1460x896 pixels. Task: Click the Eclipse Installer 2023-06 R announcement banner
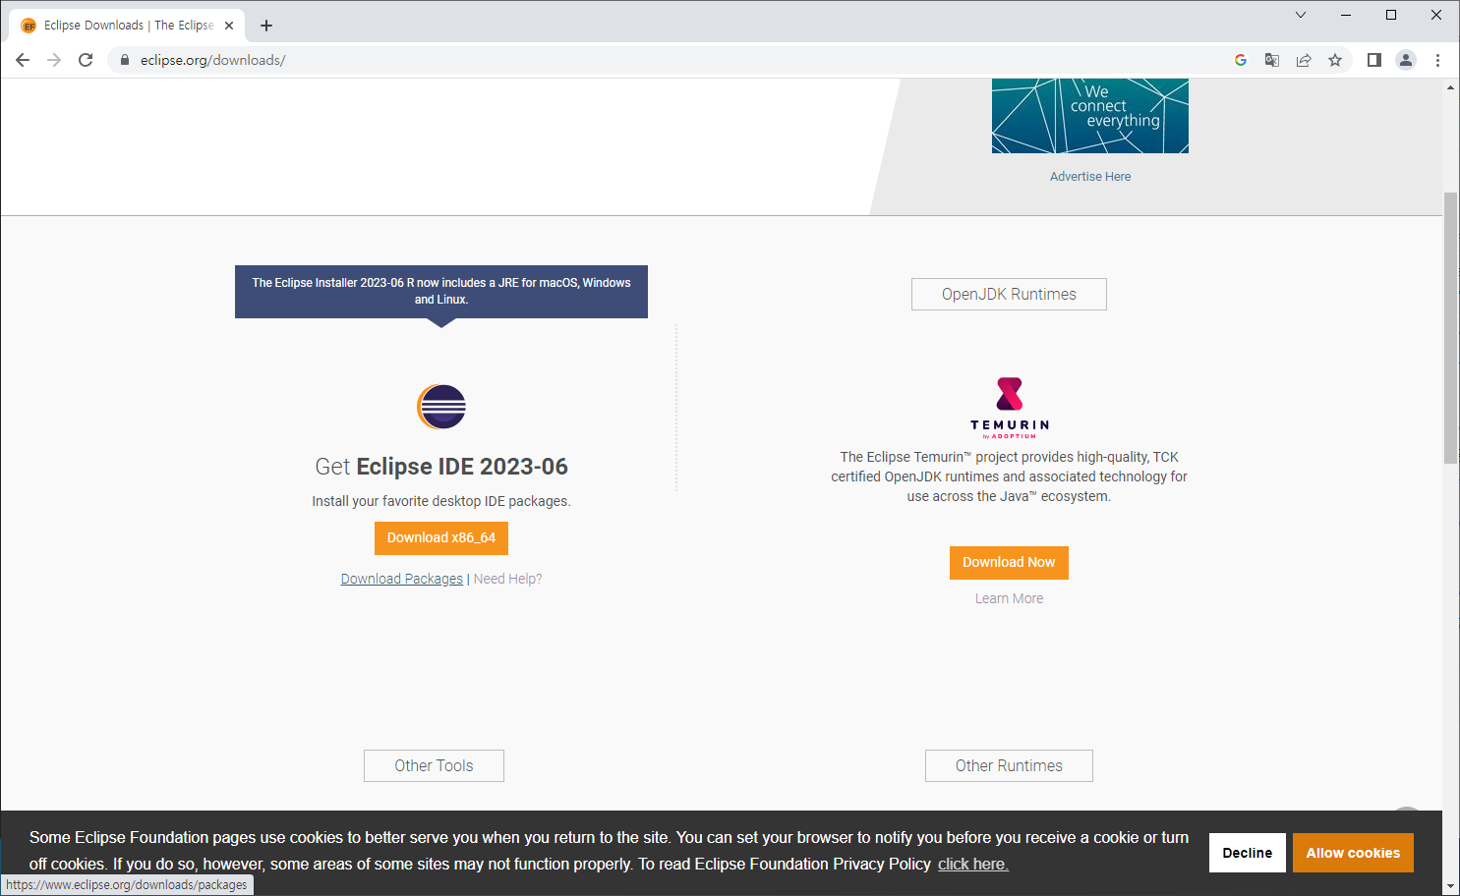point(441,292)
